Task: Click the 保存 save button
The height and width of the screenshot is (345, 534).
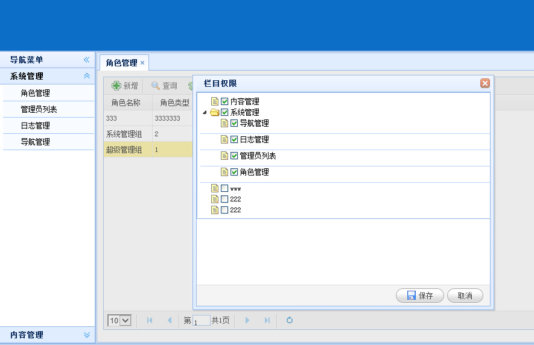Action: coord(419,296)
